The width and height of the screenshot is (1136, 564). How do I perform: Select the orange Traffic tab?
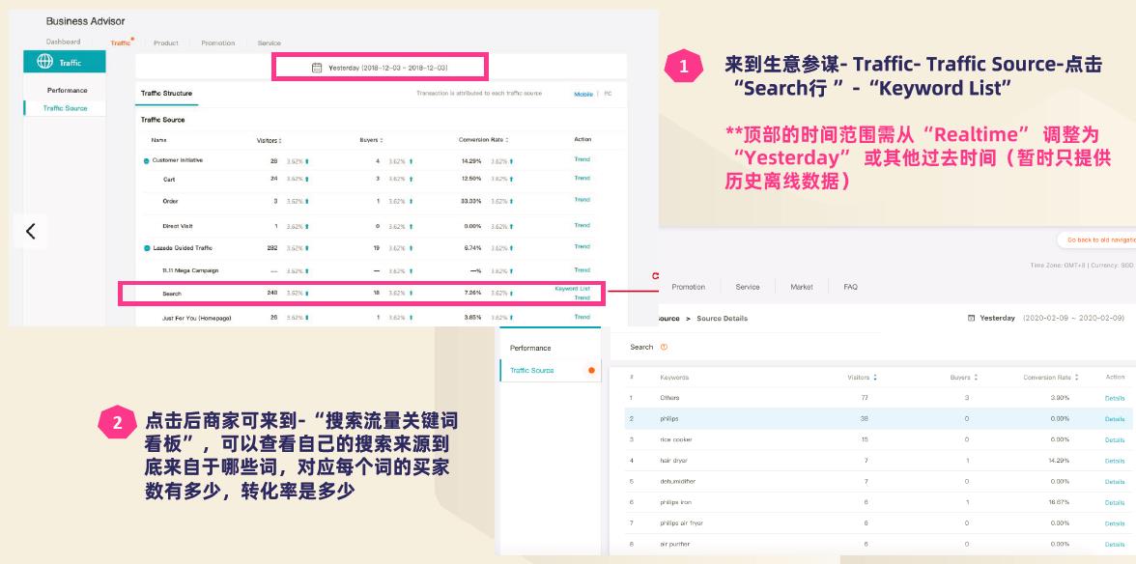click(x=121, y=42)
